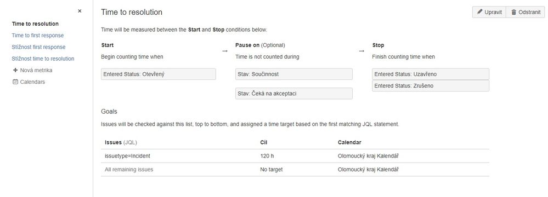Screen dimensions: 548x197
Task: Open Stížnost time to resolution metric
Action: tap(43, 59)
